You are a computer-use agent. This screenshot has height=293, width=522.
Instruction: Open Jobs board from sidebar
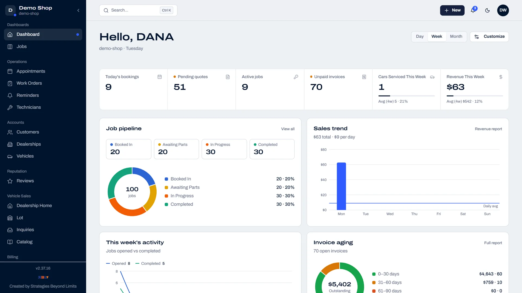tap(43, 46)
